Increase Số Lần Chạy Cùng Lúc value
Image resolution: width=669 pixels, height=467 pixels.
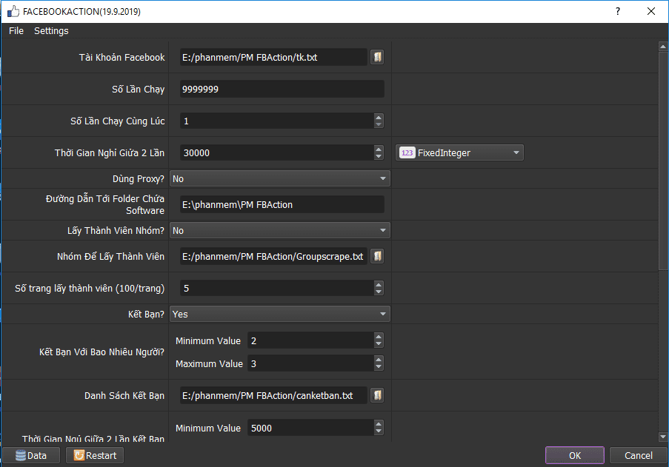pyautogui.click(x=379, y=117)
